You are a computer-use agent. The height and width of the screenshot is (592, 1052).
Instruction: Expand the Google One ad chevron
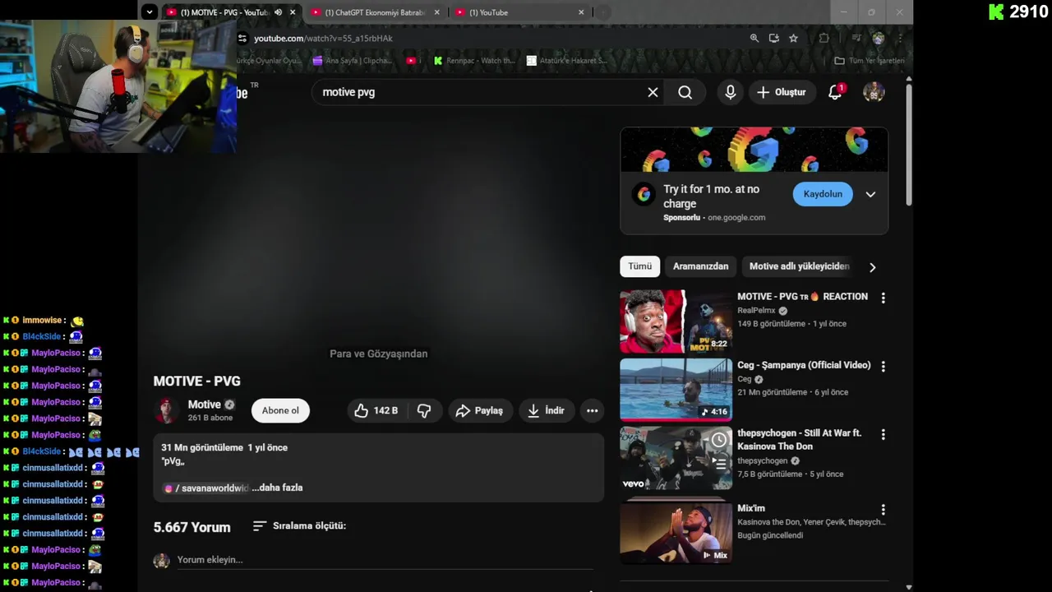870,195
